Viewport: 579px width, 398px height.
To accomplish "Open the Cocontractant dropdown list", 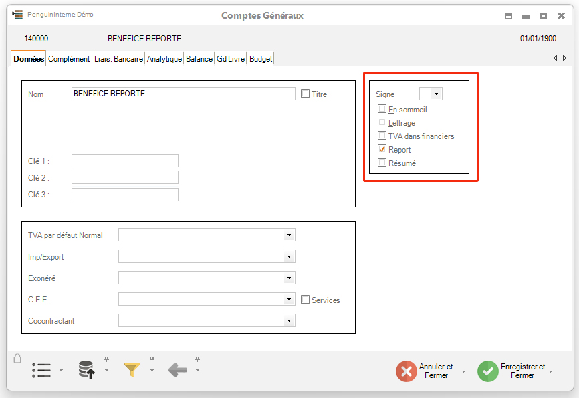I will pyautogui.click(x=289, y=321).
